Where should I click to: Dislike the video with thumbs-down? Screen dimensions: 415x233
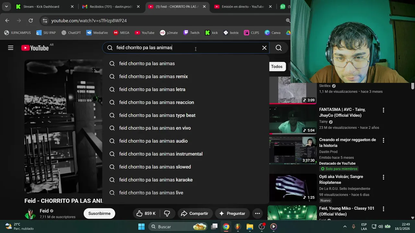(x=167, y=214)
